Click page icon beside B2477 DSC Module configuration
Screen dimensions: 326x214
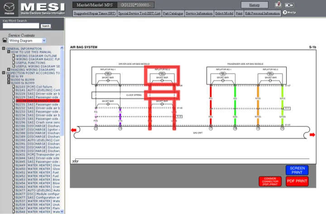click(14, 194)
